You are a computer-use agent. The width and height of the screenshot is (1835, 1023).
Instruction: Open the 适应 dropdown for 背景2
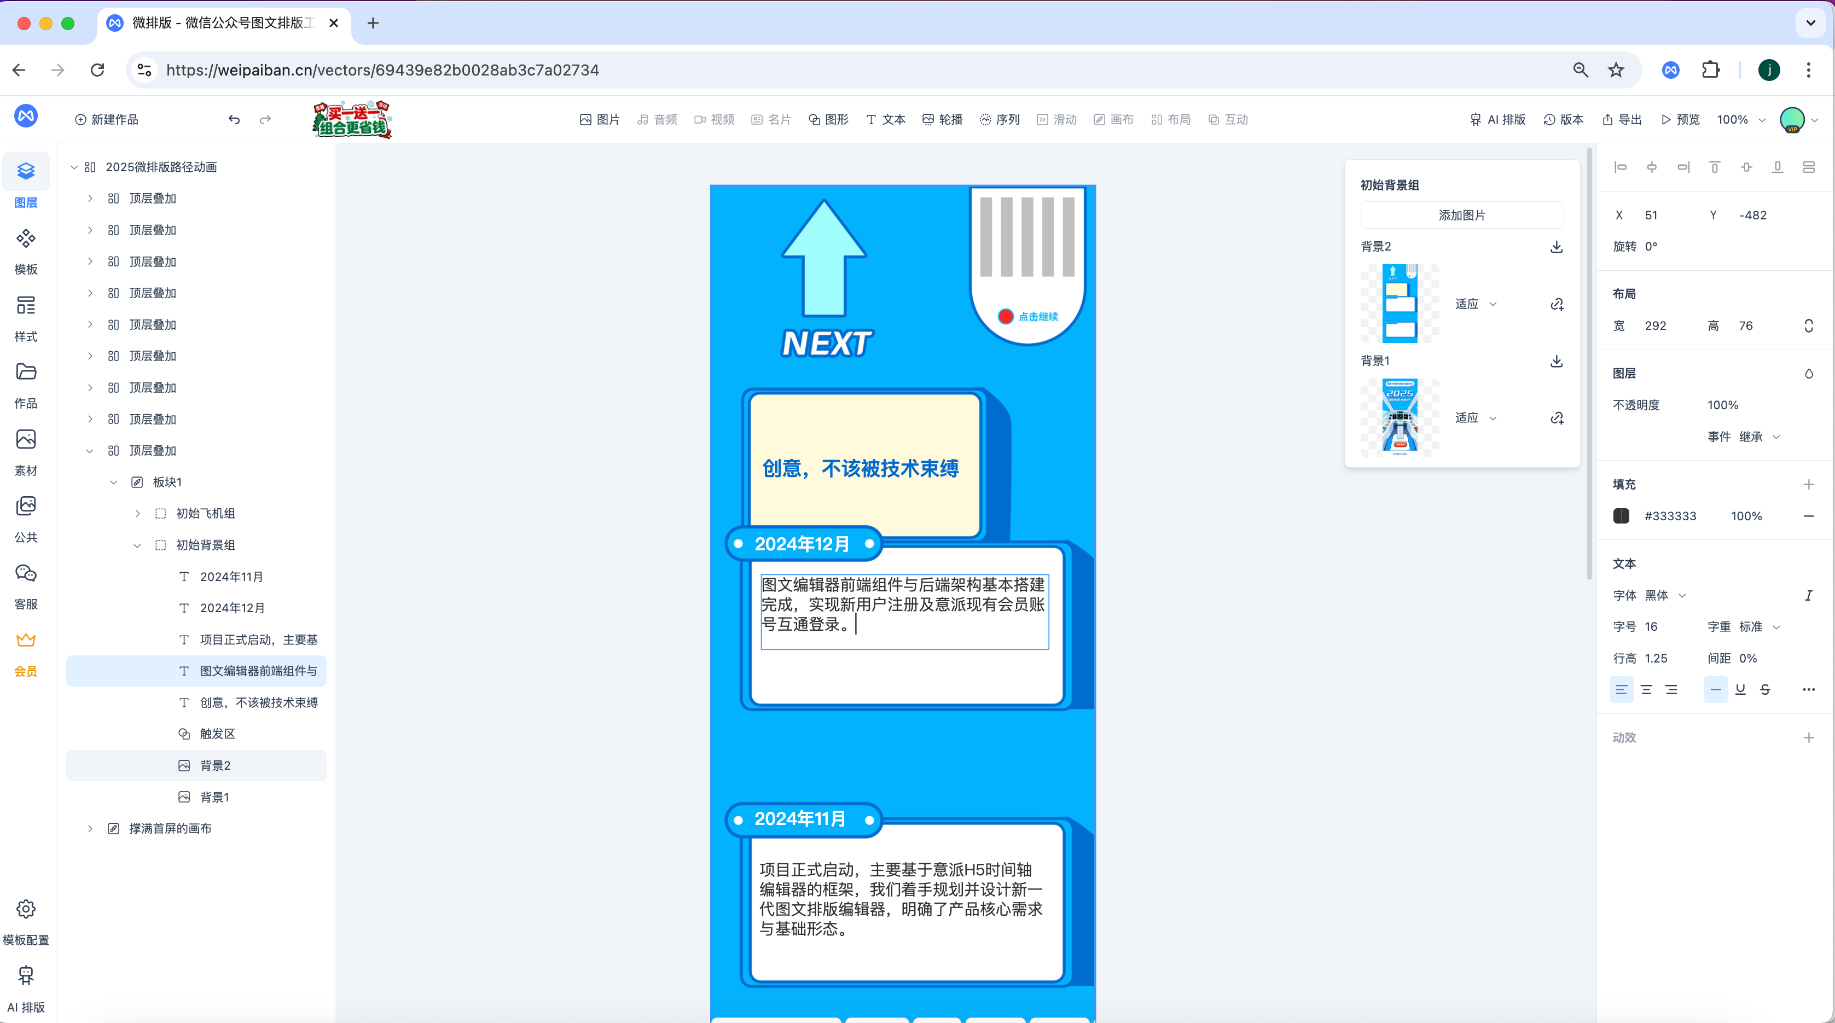pyautogui.click(x=1475, y=304)
